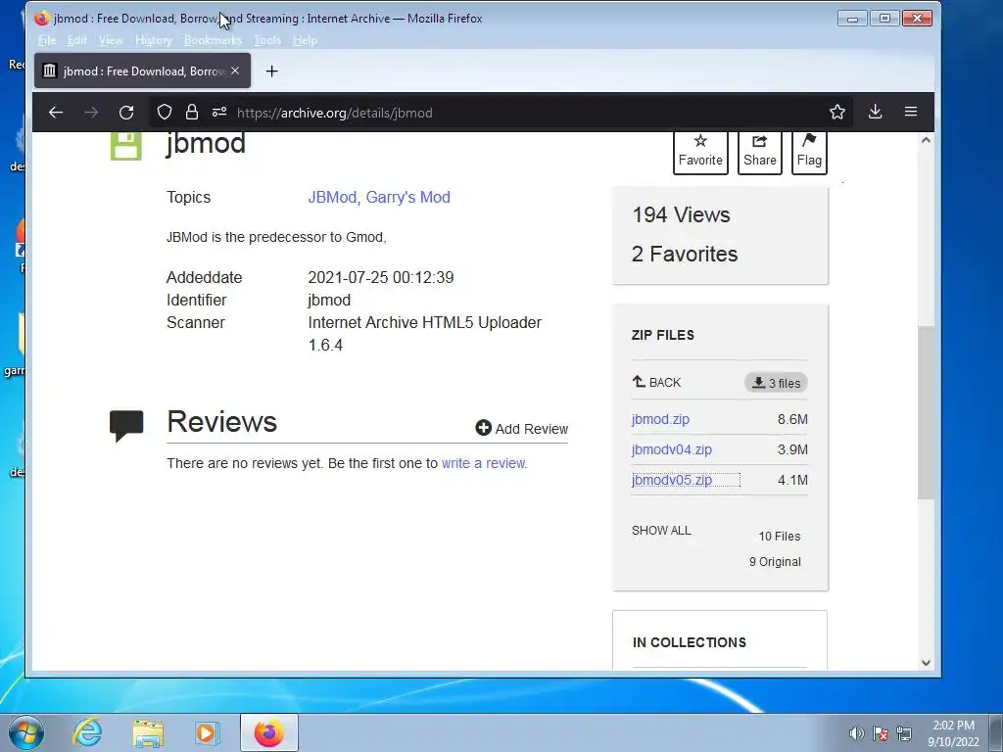Click the Add Review plus icon
The image size is (1003, 752).
pyautogui.click(x=484, y=428)
